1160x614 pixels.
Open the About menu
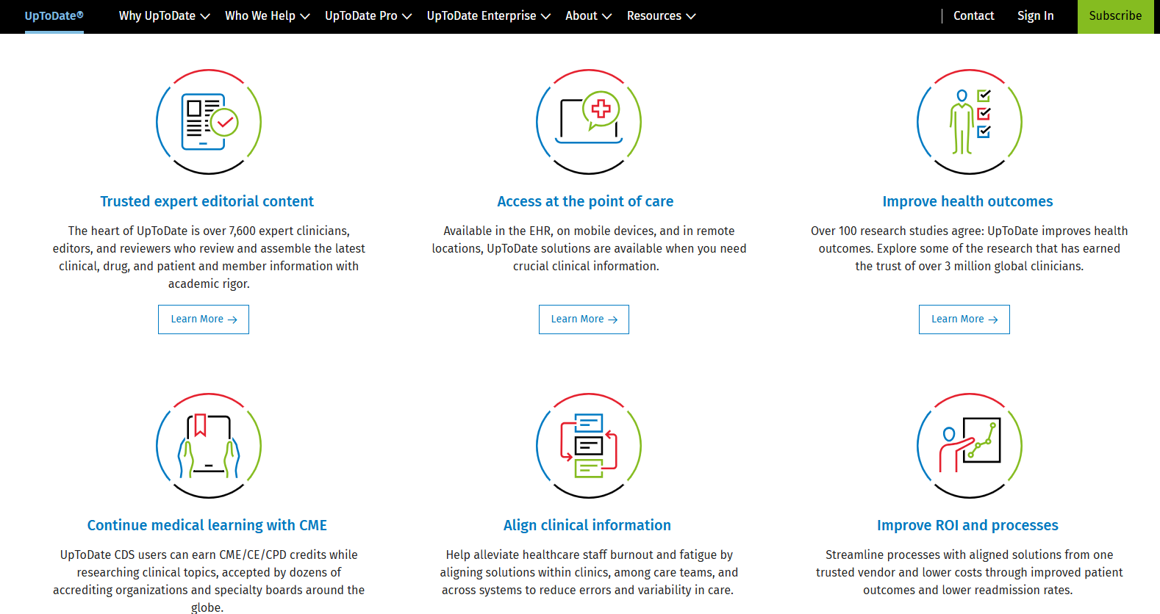pos(589,15)
